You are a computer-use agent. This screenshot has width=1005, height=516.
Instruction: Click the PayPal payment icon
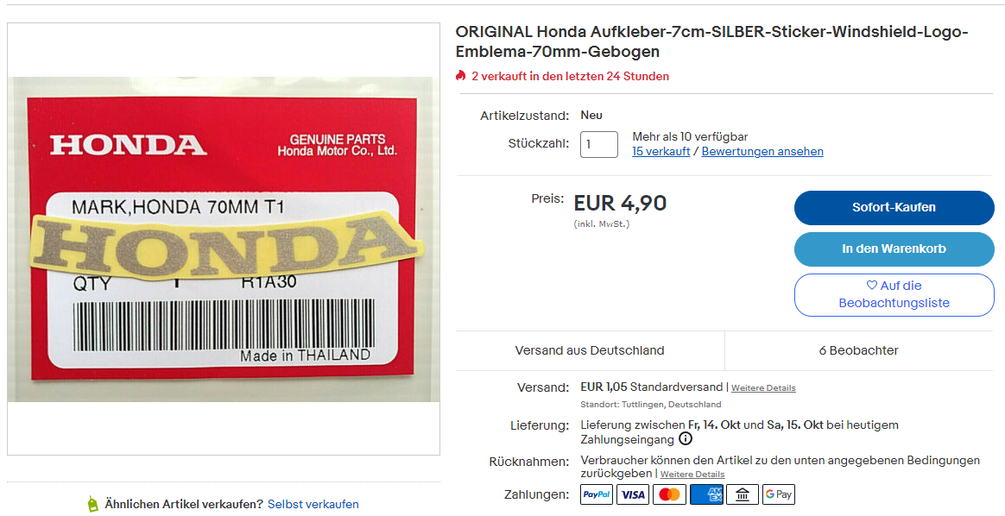click(597, 494)
